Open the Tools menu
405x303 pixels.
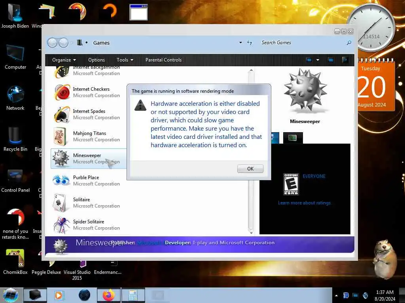(x=125, y=60)
